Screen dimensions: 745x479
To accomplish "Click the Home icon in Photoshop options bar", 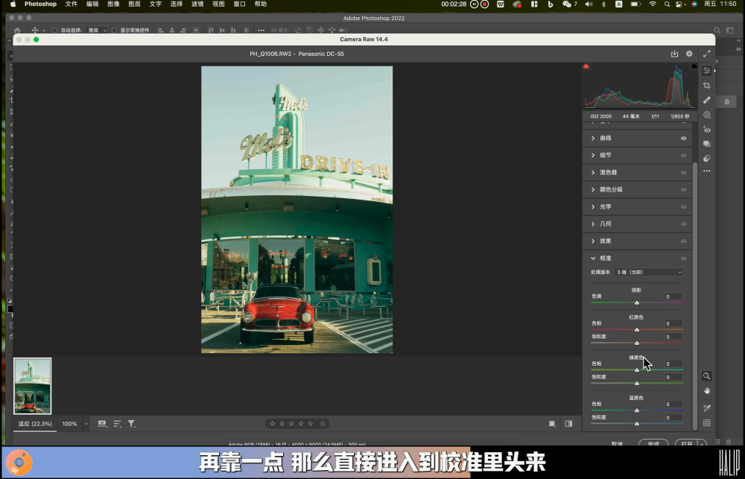I will click(18, 30).
